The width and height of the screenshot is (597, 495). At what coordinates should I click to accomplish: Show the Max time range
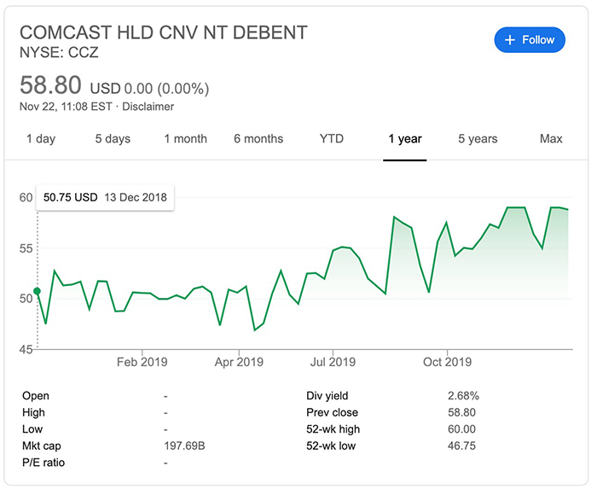coord(551,139)
